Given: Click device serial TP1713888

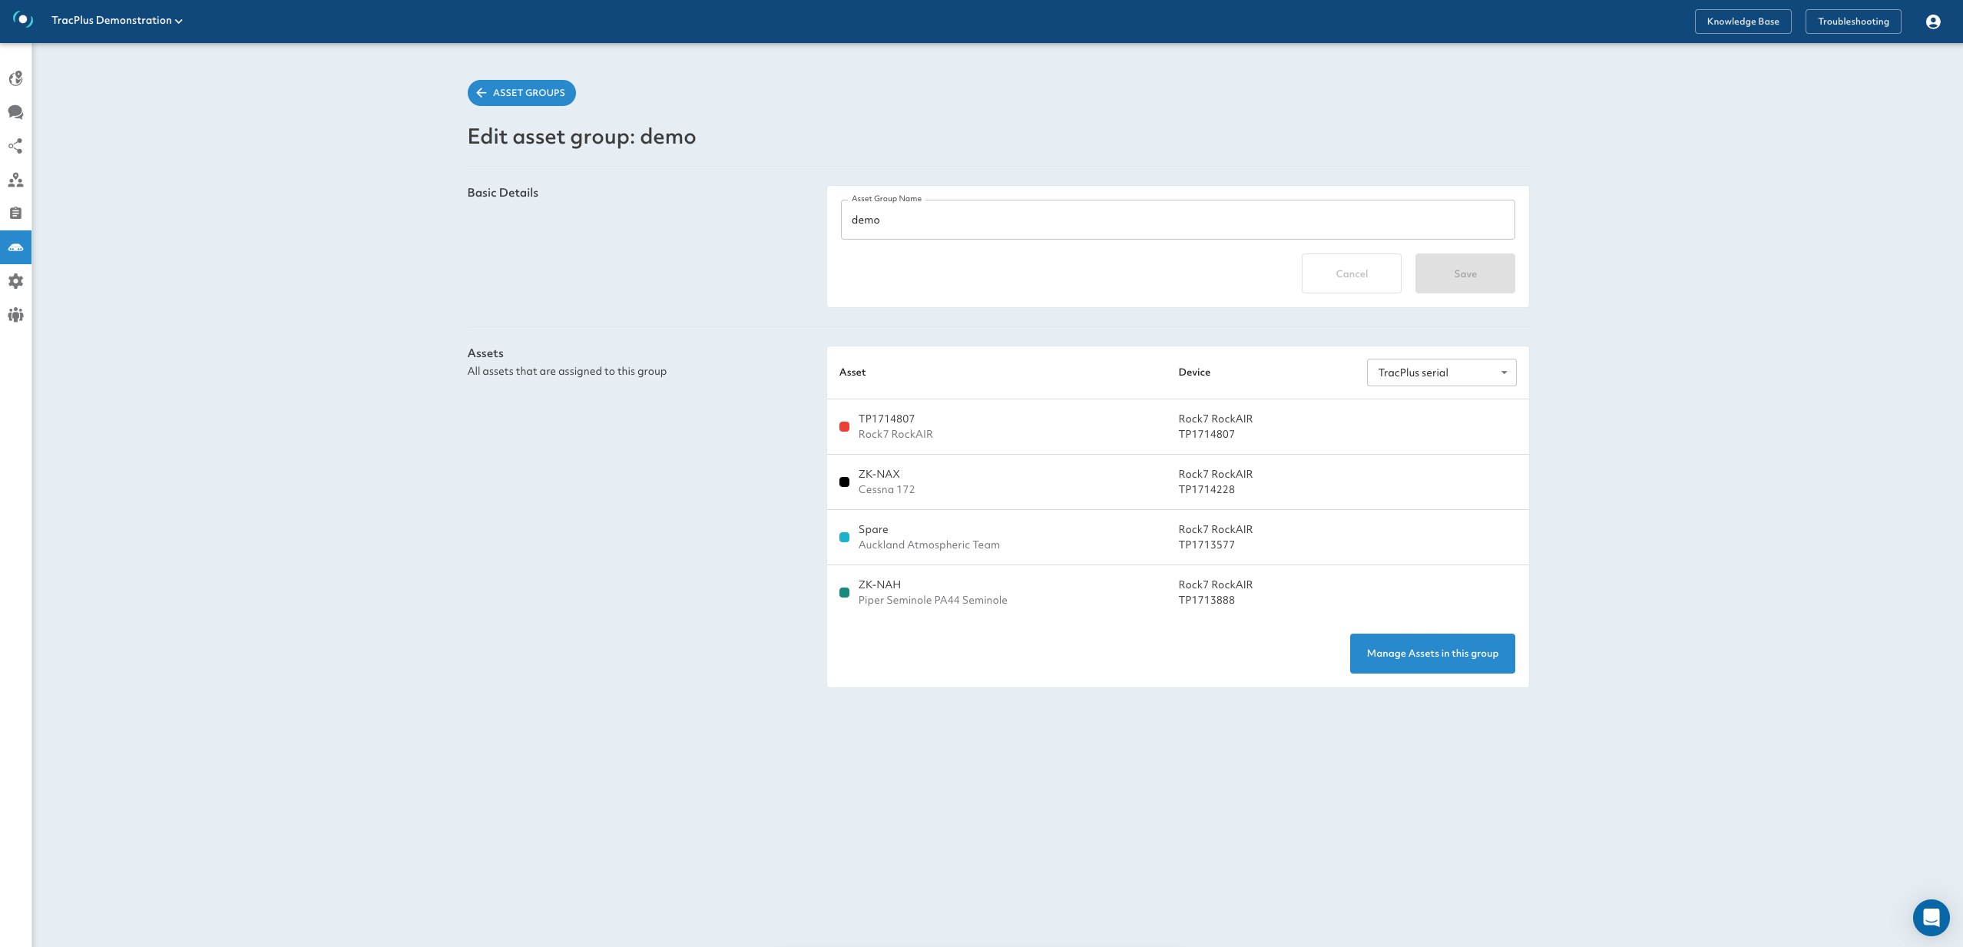Looking at the screenshot, I should (1207, 600).
